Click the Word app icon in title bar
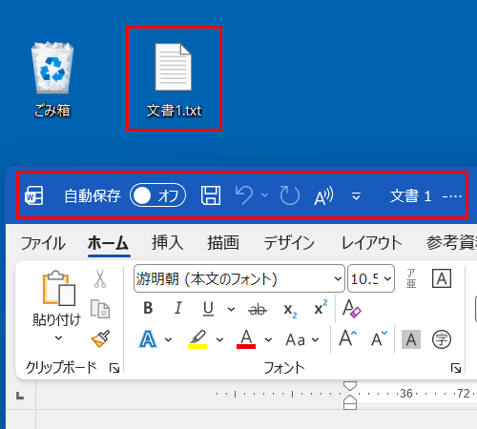 click(x=34, y=195)
